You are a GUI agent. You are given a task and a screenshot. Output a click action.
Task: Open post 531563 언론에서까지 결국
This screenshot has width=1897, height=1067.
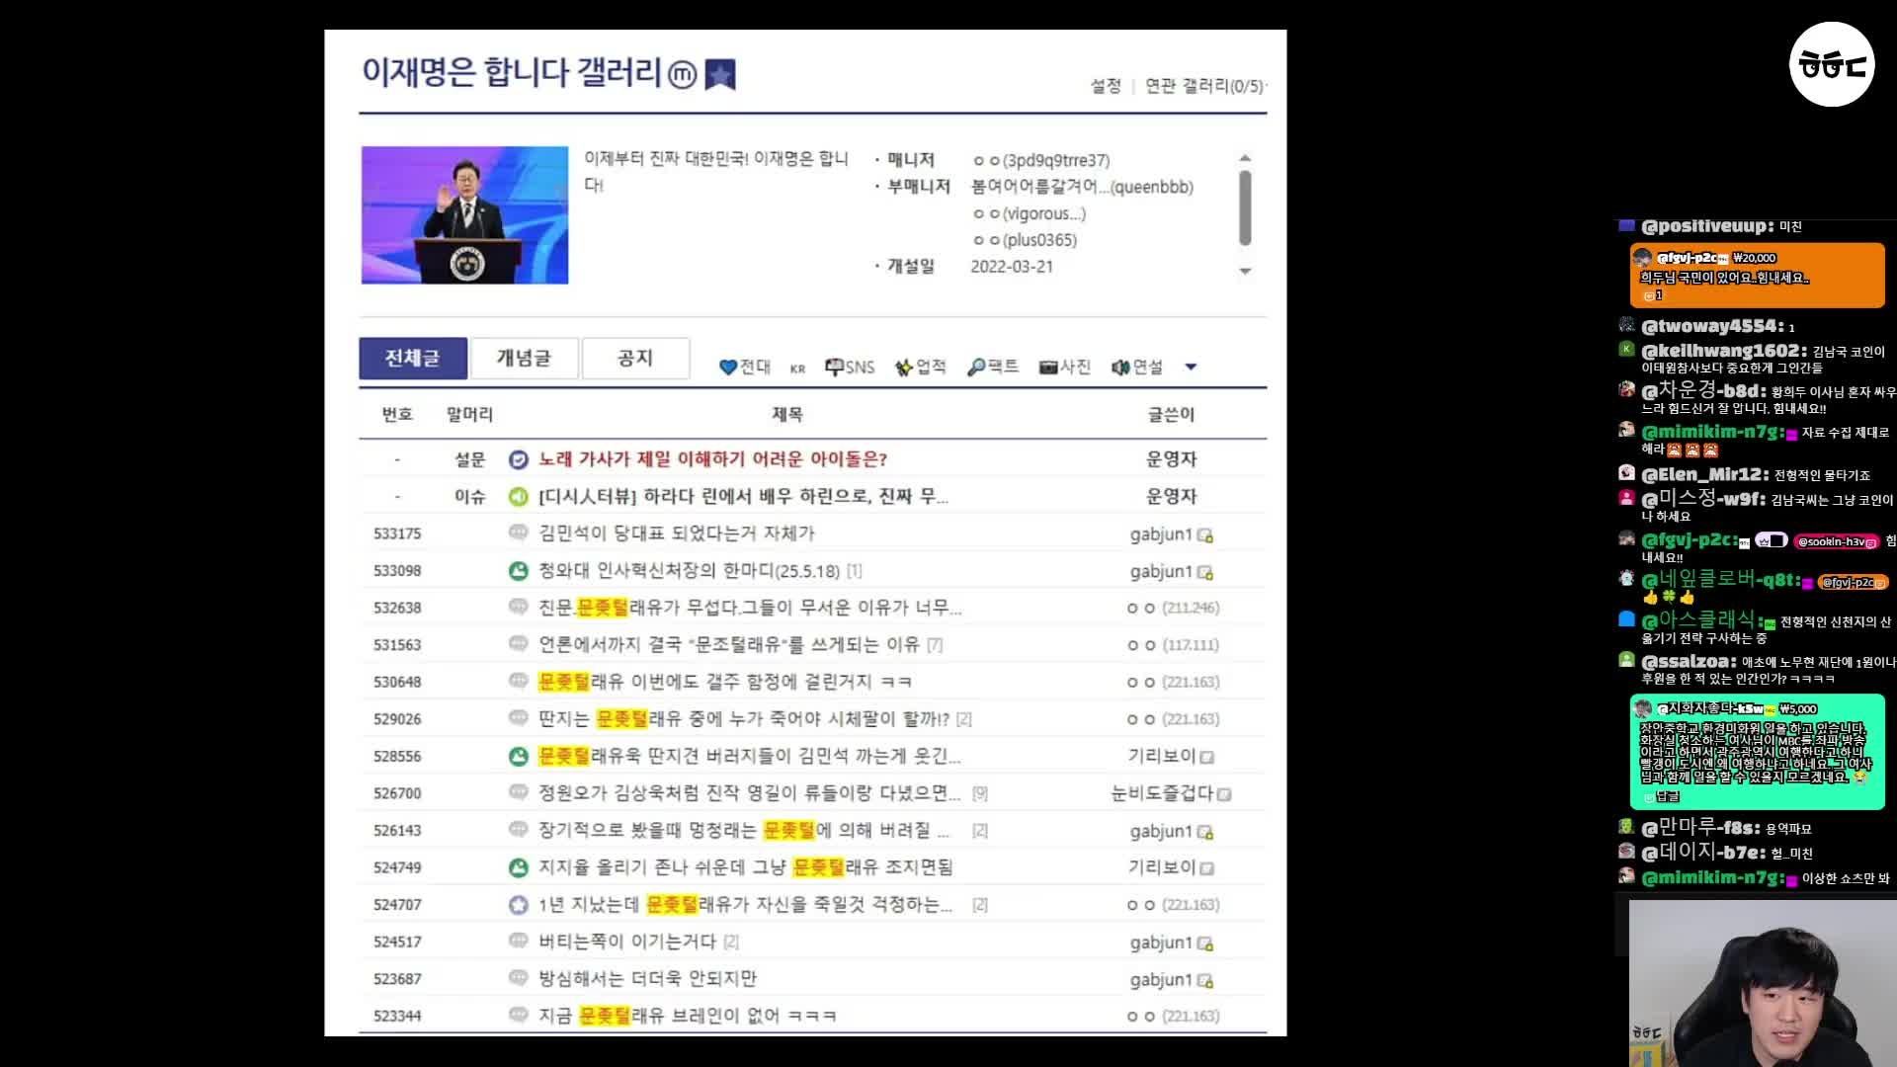coord(729,645)
